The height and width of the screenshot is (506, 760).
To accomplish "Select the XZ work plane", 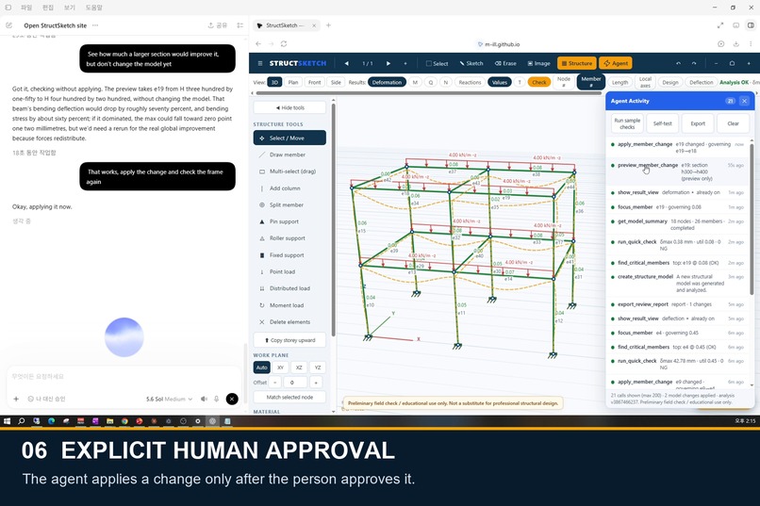I will point(299,367).
